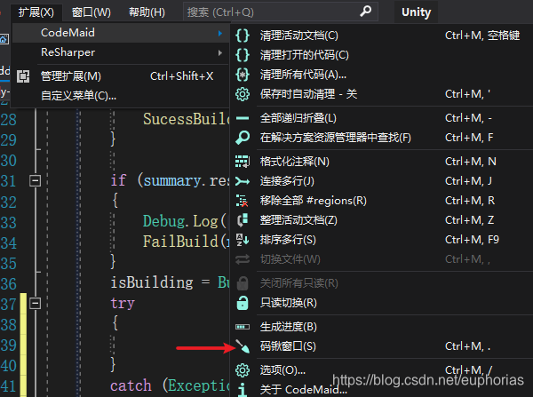Open 选项(O)... settings

(x=381, y=370)
